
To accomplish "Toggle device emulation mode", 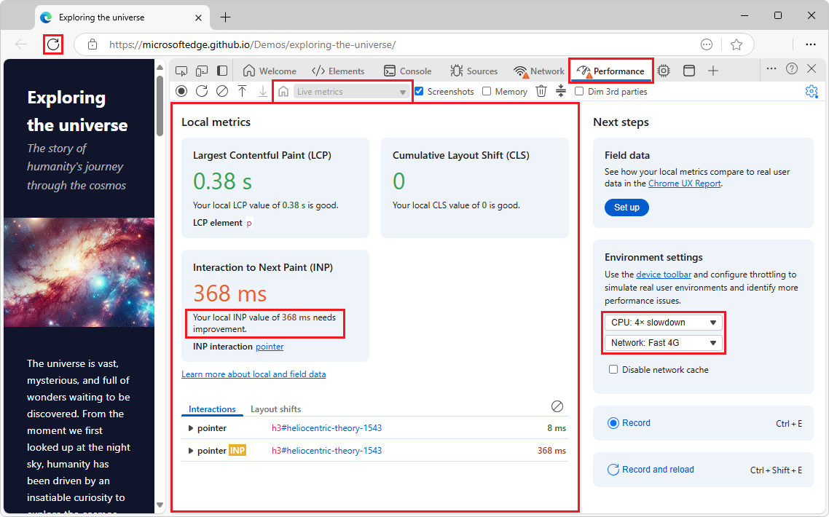I will (202, 70).
